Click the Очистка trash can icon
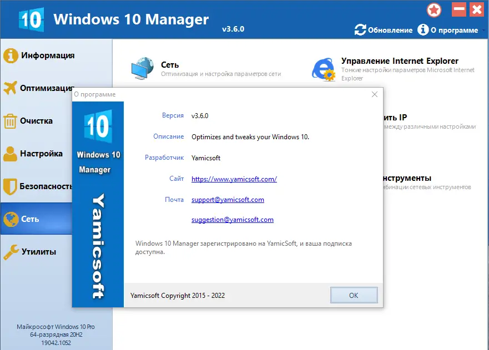Viewport: 489px width, 350px height. pyautogui.click(x=10, y=121)
